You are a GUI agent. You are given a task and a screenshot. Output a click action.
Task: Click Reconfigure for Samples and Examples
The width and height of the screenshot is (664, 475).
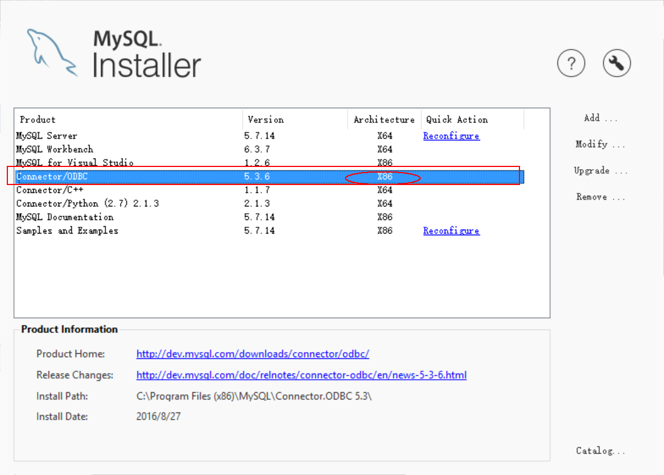[451, 230]
